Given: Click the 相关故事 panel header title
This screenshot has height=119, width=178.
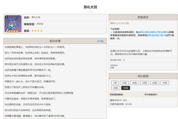Looking at the screenshot, I should (55, 41).
